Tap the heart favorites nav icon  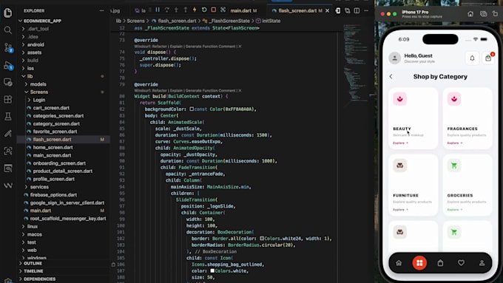461,263
